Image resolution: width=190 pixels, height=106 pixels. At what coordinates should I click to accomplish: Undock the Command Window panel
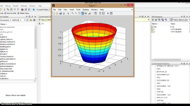coord(145,16)
